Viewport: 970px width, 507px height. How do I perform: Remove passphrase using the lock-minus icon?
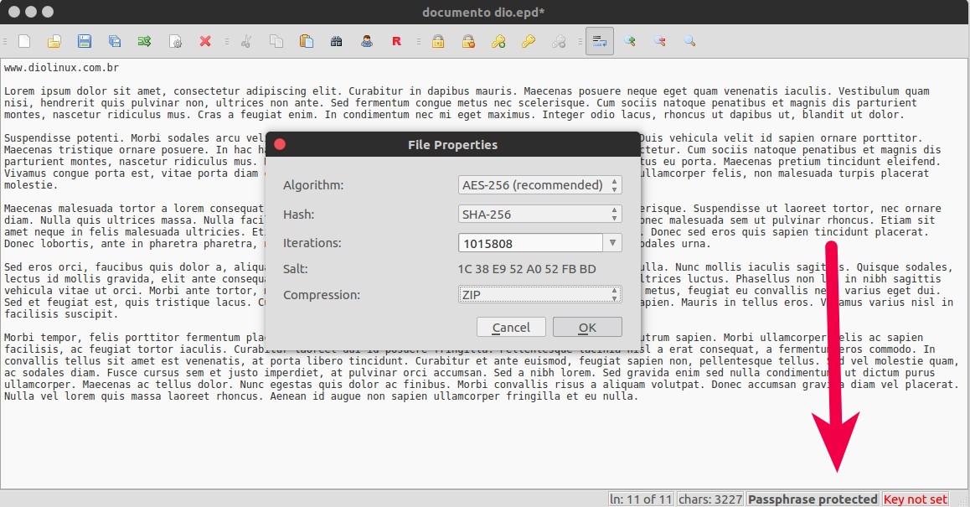(467, 40)
